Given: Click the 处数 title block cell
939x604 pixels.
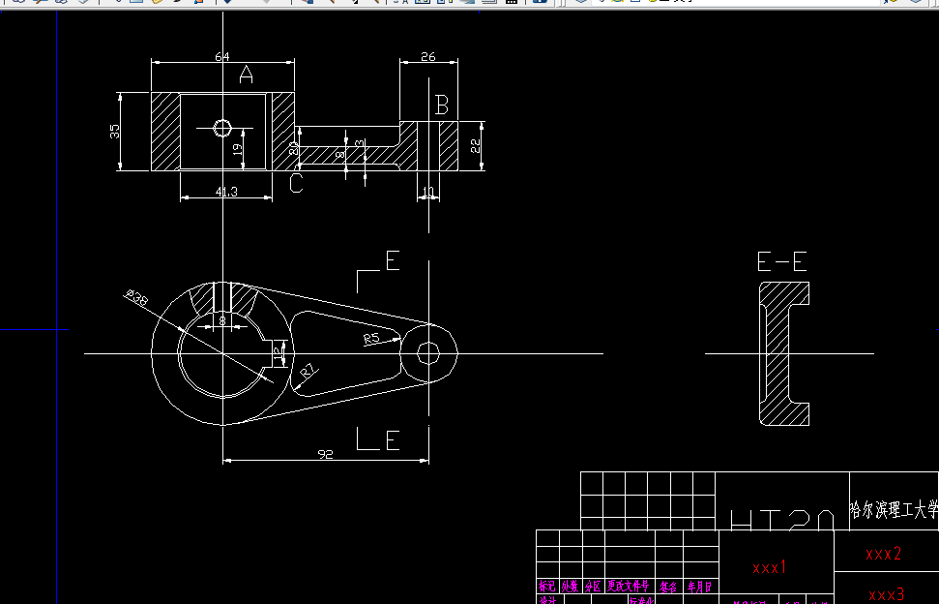Looking at the screenshot, I should (x=571, y=586).
